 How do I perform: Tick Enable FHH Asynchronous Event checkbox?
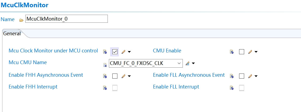(x=115, y=76)
